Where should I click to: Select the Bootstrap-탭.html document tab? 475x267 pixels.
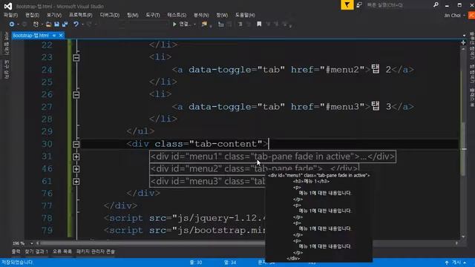pos(30,36)
